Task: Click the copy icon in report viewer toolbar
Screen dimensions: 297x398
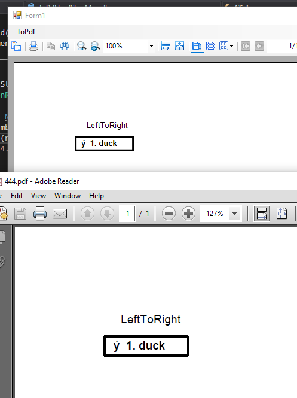Action: [x=51, y=47]
